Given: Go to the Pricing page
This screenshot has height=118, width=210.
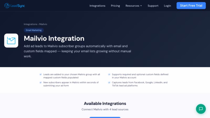Looking at the screenshot, I should pos(115,6).
